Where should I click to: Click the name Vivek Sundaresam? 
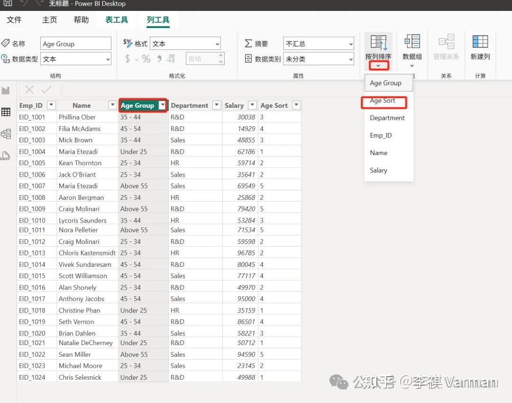pos(85,264)
